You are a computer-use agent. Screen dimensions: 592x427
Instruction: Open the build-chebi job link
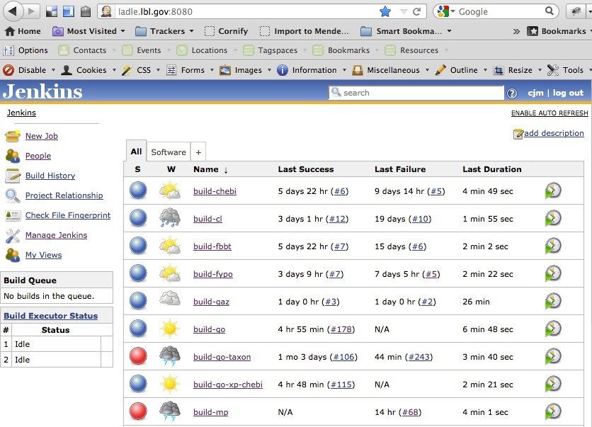(215, 191)
